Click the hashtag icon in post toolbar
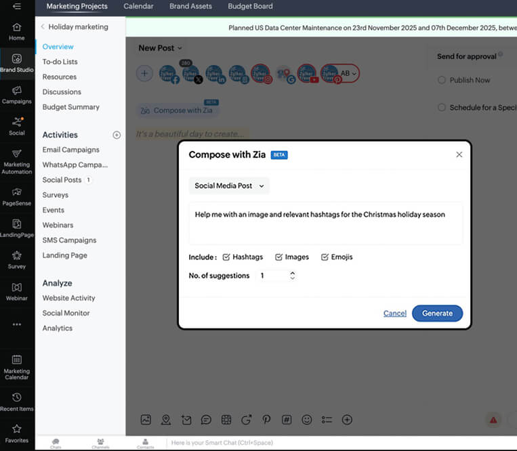This screenshot has height=451, width=517. tap(287, 420)
